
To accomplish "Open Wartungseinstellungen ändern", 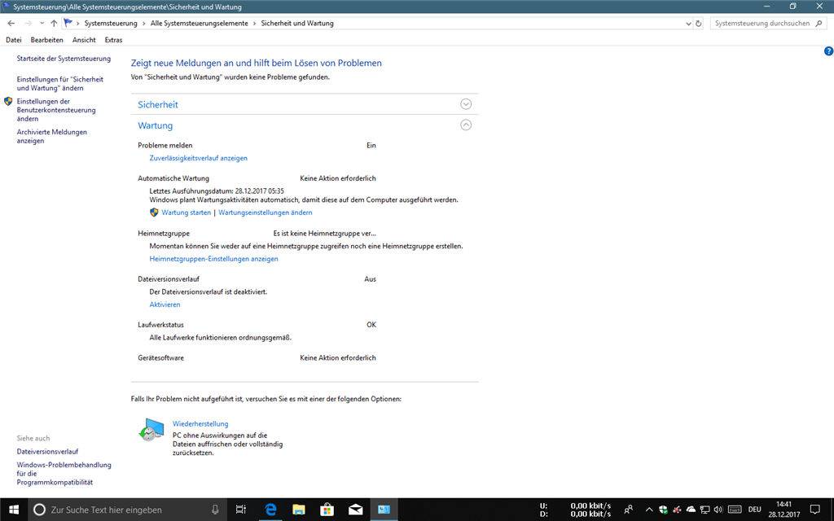I will tap(266, 212).
